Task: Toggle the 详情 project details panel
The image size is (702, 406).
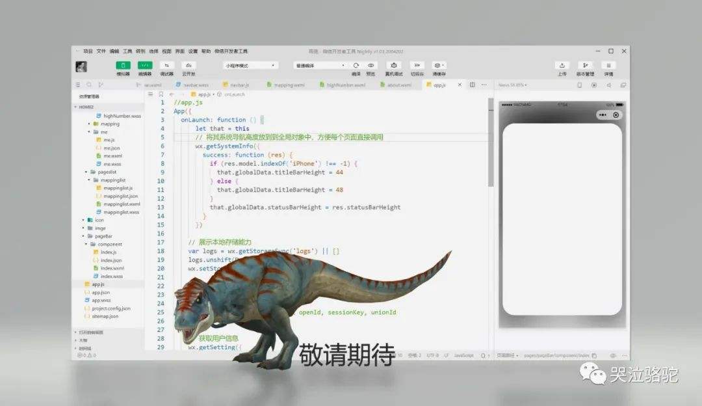Action: (x=608, y=65)
